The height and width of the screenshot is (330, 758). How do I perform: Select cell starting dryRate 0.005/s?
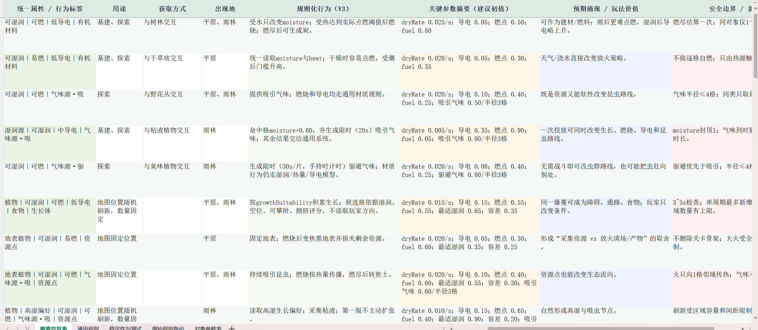tap(470, 144)
